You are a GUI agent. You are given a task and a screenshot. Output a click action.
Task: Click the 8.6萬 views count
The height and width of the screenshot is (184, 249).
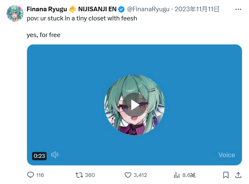point(189,175)
